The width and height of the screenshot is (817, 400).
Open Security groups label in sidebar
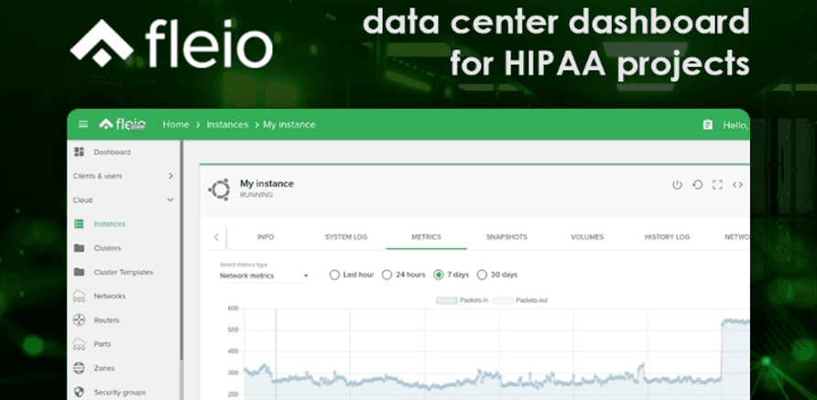click(120, 392)
